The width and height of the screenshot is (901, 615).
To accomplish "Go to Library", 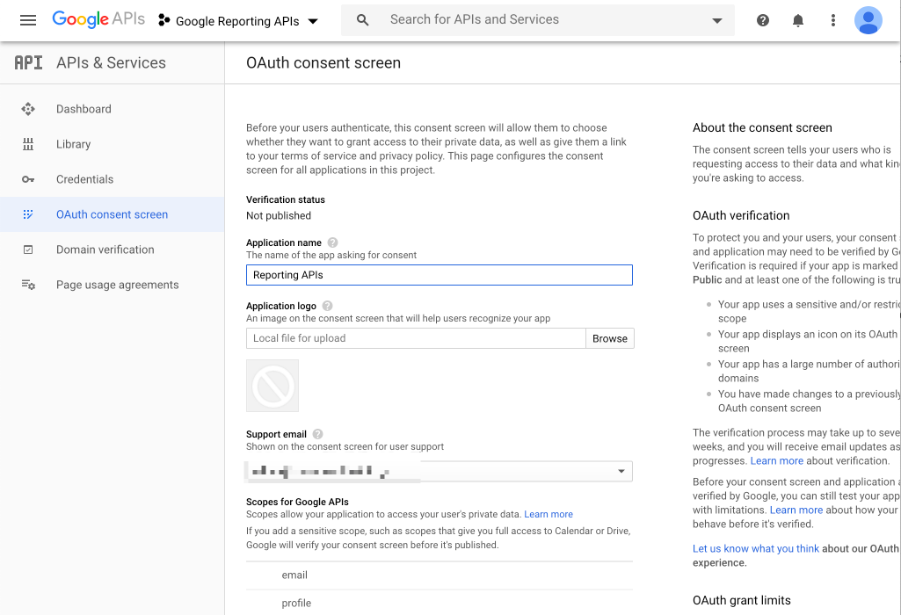I will [74, 144].
